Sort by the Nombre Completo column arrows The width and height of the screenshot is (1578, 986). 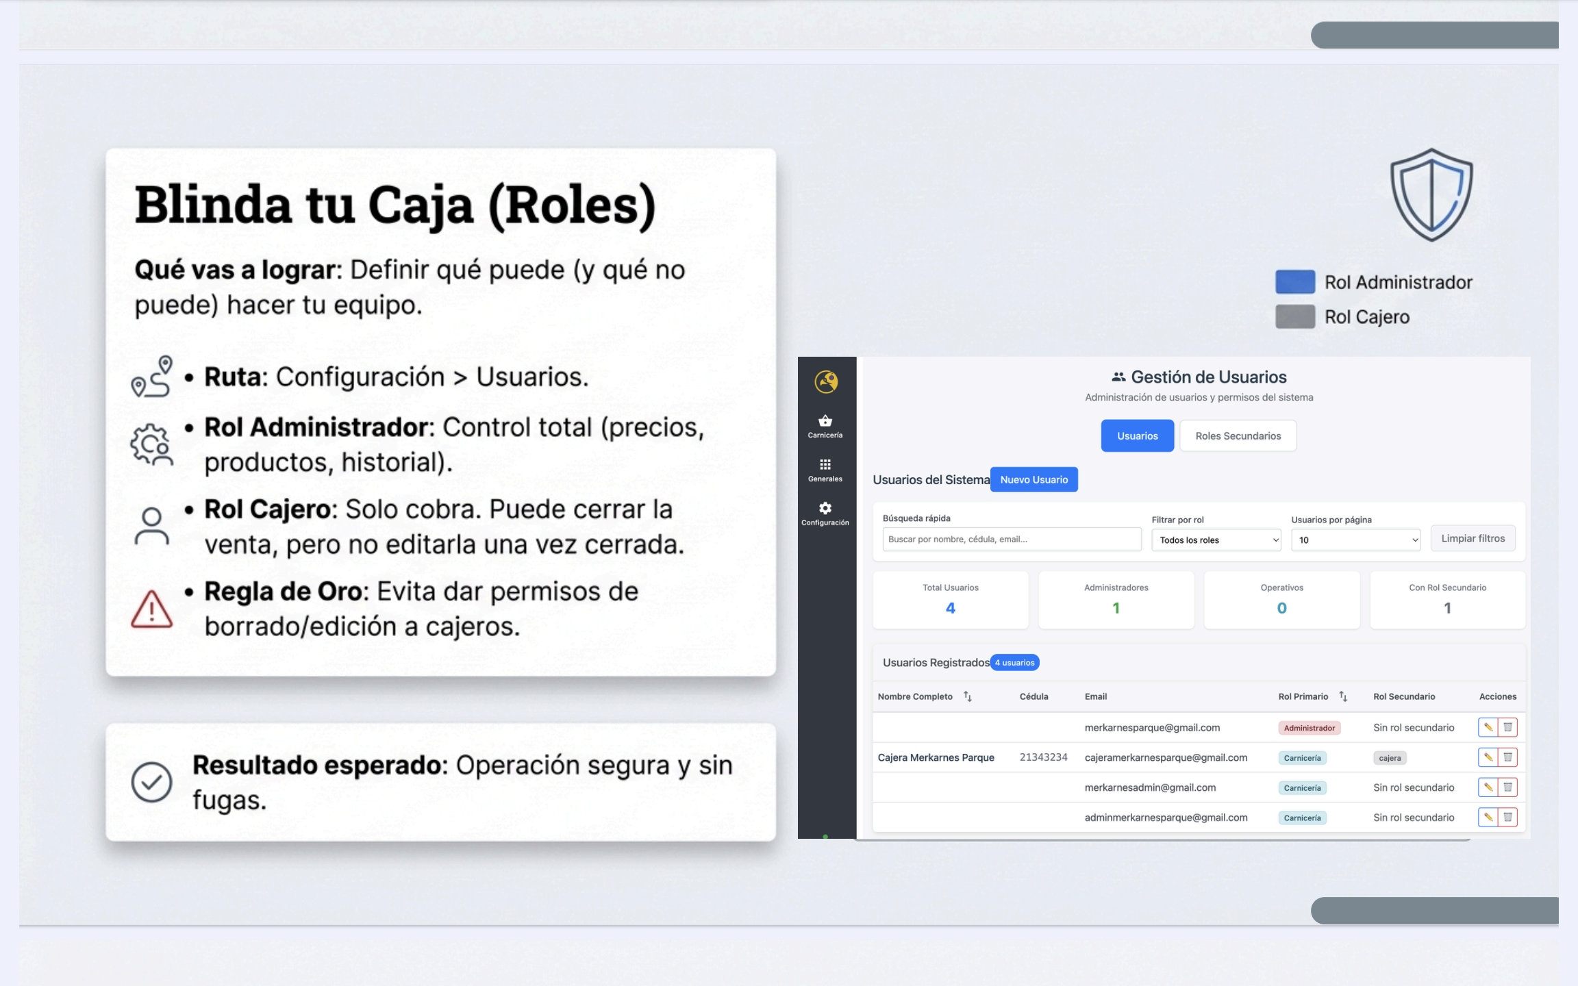(x=968, y=696)
